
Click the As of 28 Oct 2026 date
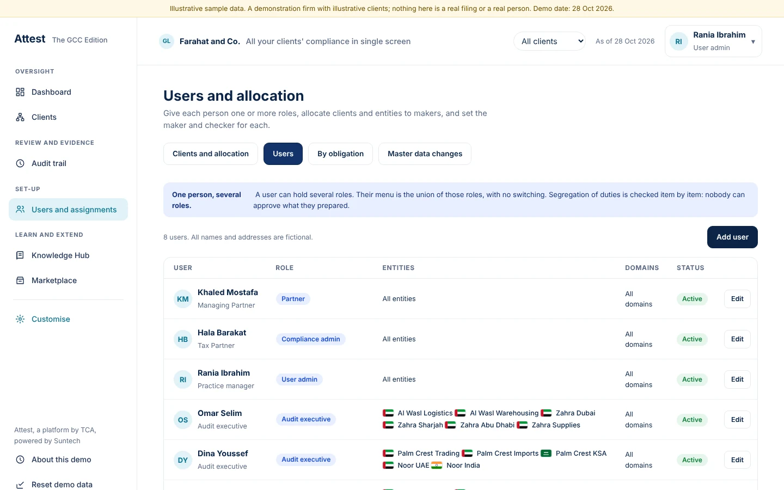tap(625, 41)
